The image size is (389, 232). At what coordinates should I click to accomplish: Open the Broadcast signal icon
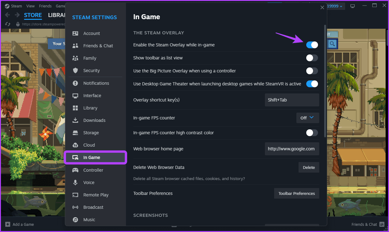(75, 207)
